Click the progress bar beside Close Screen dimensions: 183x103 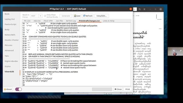pos(102,89)
